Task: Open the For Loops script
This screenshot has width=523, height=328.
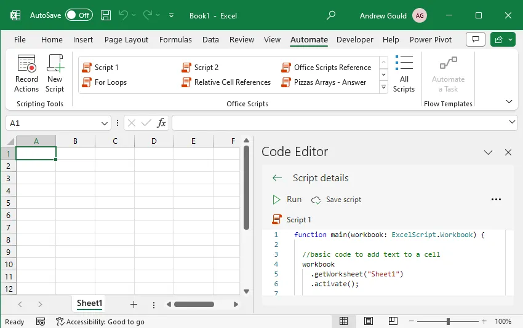Action: tap(105, 82)
